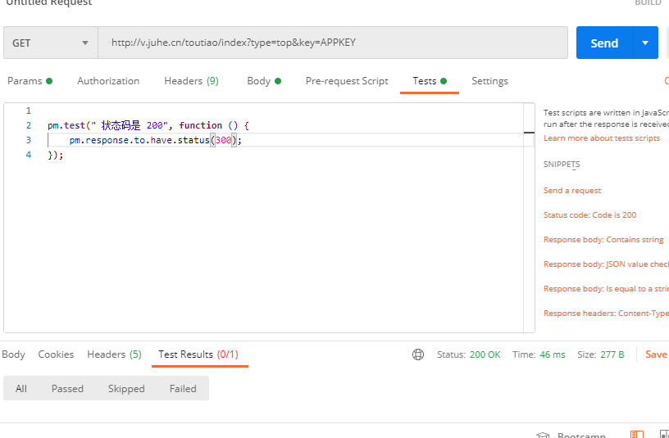The height and width of the screenshot is (438, 669).
Task: Select the Tests tab
Action: point(430,81)
